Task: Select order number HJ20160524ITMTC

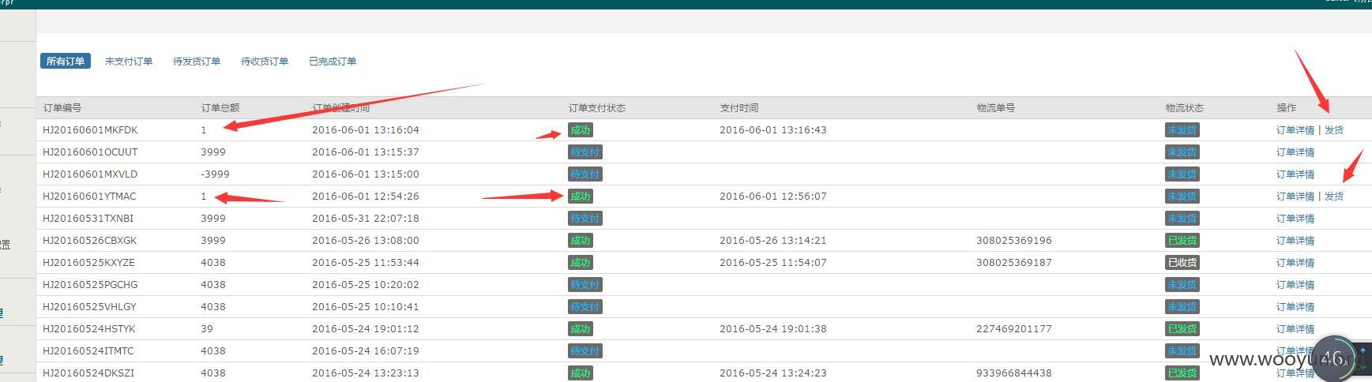Action: [x=88, y=351]
